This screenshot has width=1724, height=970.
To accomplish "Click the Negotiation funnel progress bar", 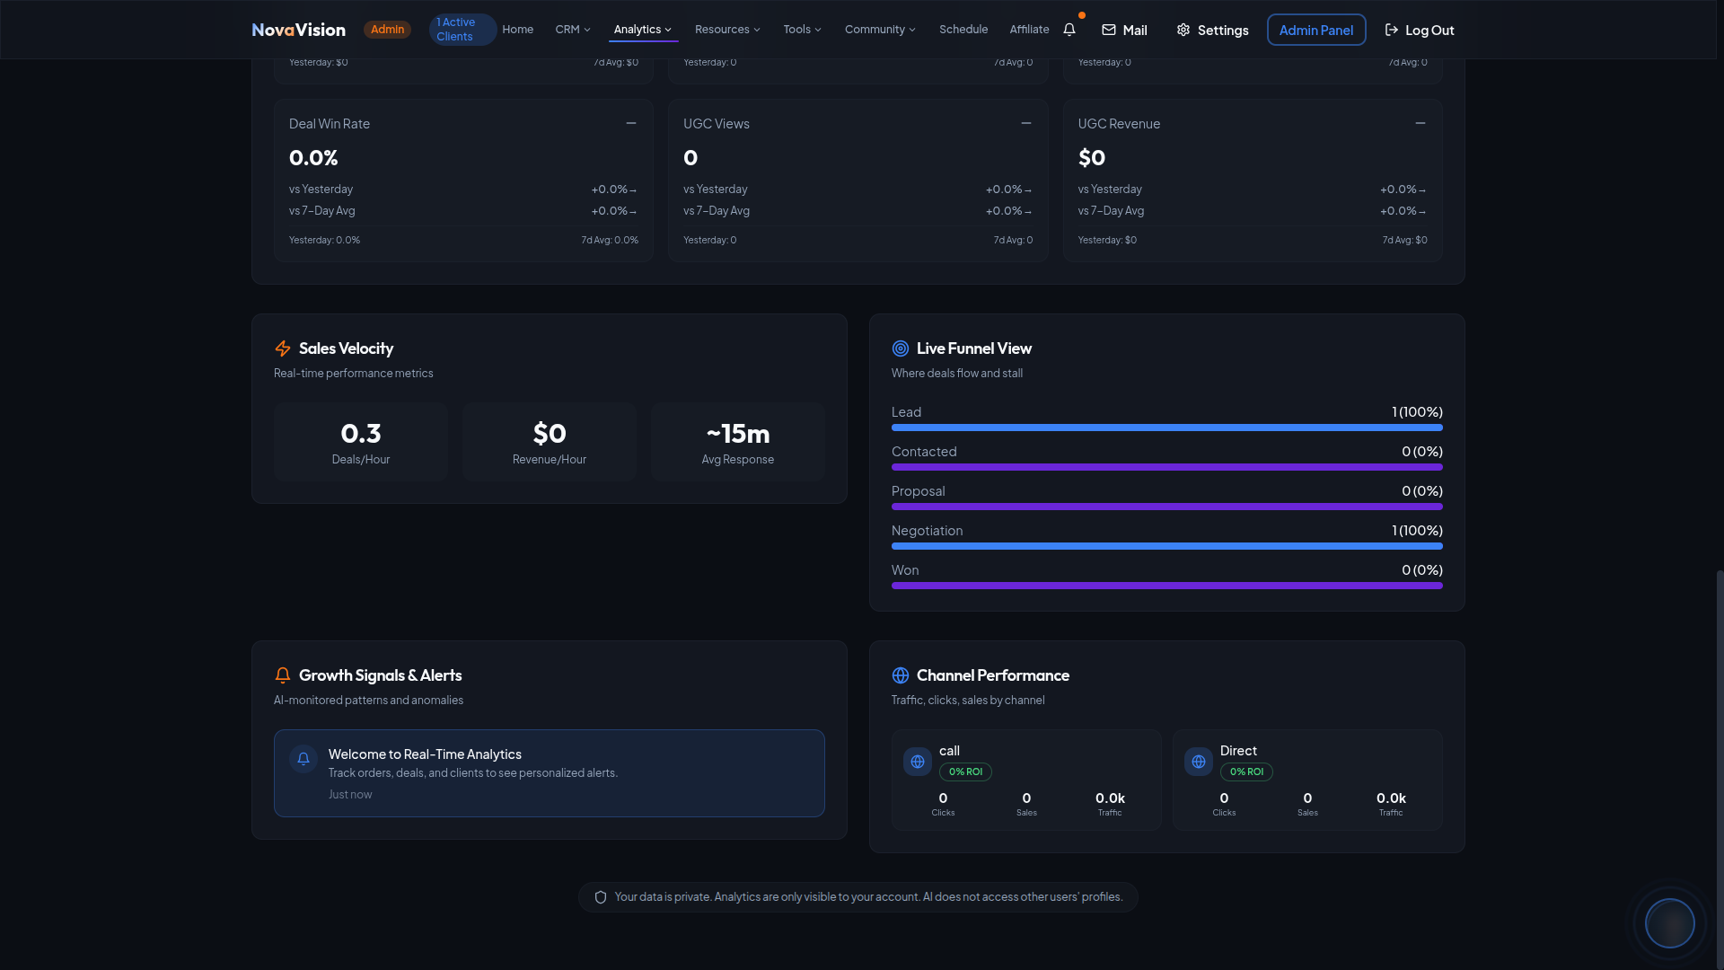I will tap(1166, 546).
